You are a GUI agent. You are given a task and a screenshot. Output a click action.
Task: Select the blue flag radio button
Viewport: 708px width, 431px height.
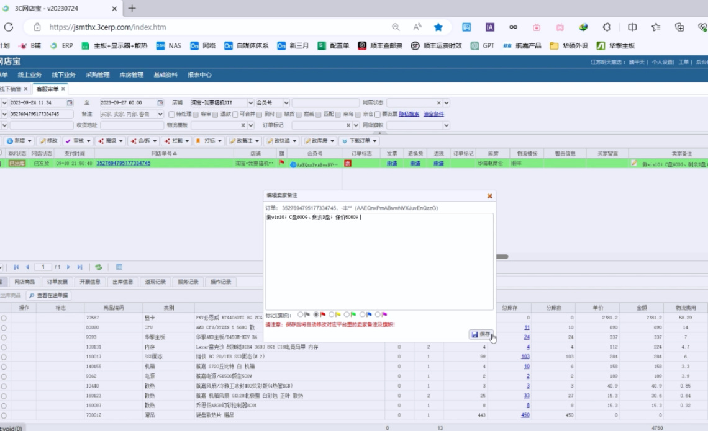[x=362, y=314]
